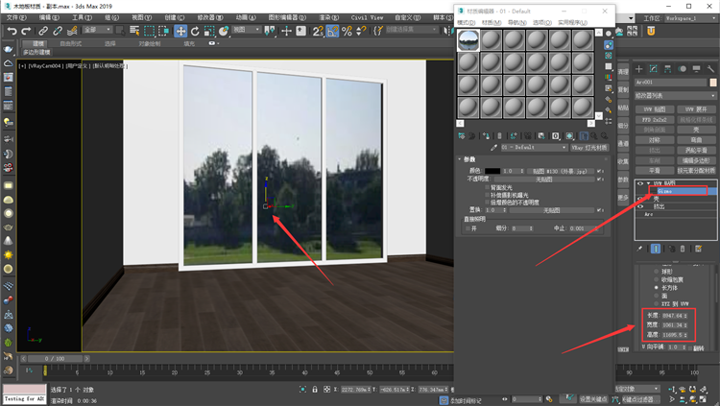Select the 球形 mapping radio button
Image resolution: width=720 pixels, height=406 pixels.
[x=657, y=271]
